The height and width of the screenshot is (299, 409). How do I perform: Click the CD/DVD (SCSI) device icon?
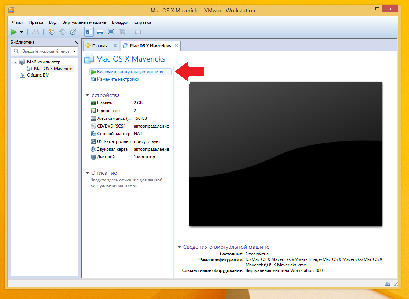coord(93,126)
